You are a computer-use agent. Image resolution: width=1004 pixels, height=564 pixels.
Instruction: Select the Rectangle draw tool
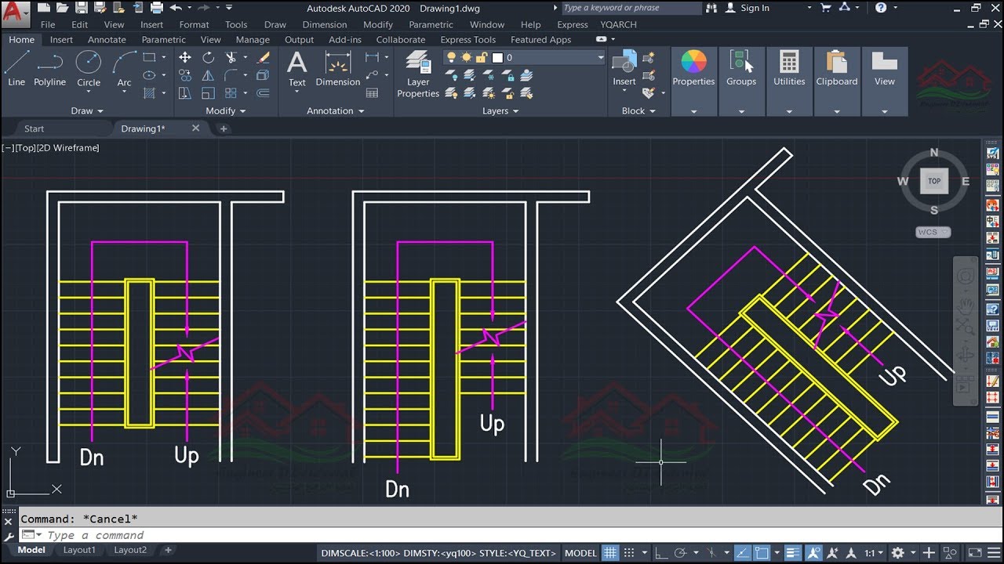click(149, 57)
